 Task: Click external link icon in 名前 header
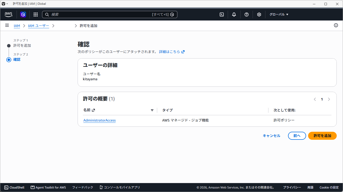pos(93,110)
